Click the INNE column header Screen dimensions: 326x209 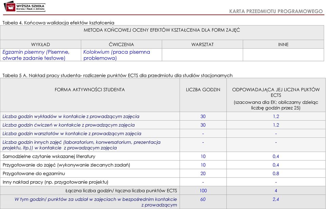pyautogui.click(x=283, y=44)
